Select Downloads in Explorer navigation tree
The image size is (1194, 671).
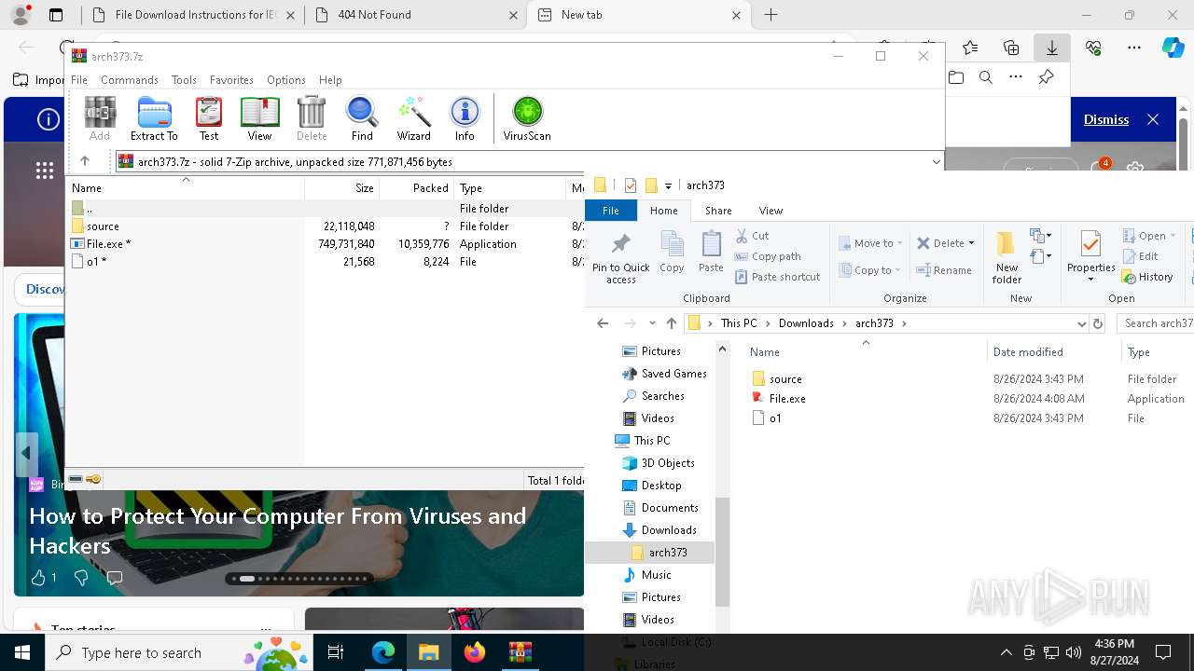(669, 530)
